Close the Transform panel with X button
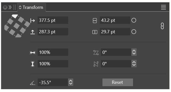This screenshot has height=92, width=171. point(5,7)
